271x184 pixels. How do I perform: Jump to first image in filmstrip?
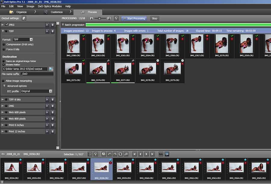point(134,154)
